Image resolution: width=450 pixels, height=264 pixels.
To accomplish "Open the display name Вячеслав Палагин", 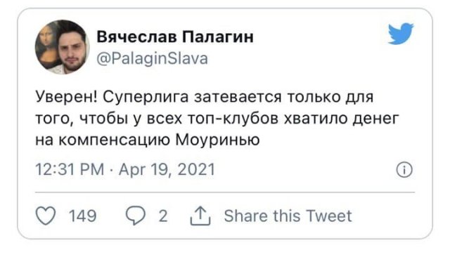I will click(x=175, y=37).
